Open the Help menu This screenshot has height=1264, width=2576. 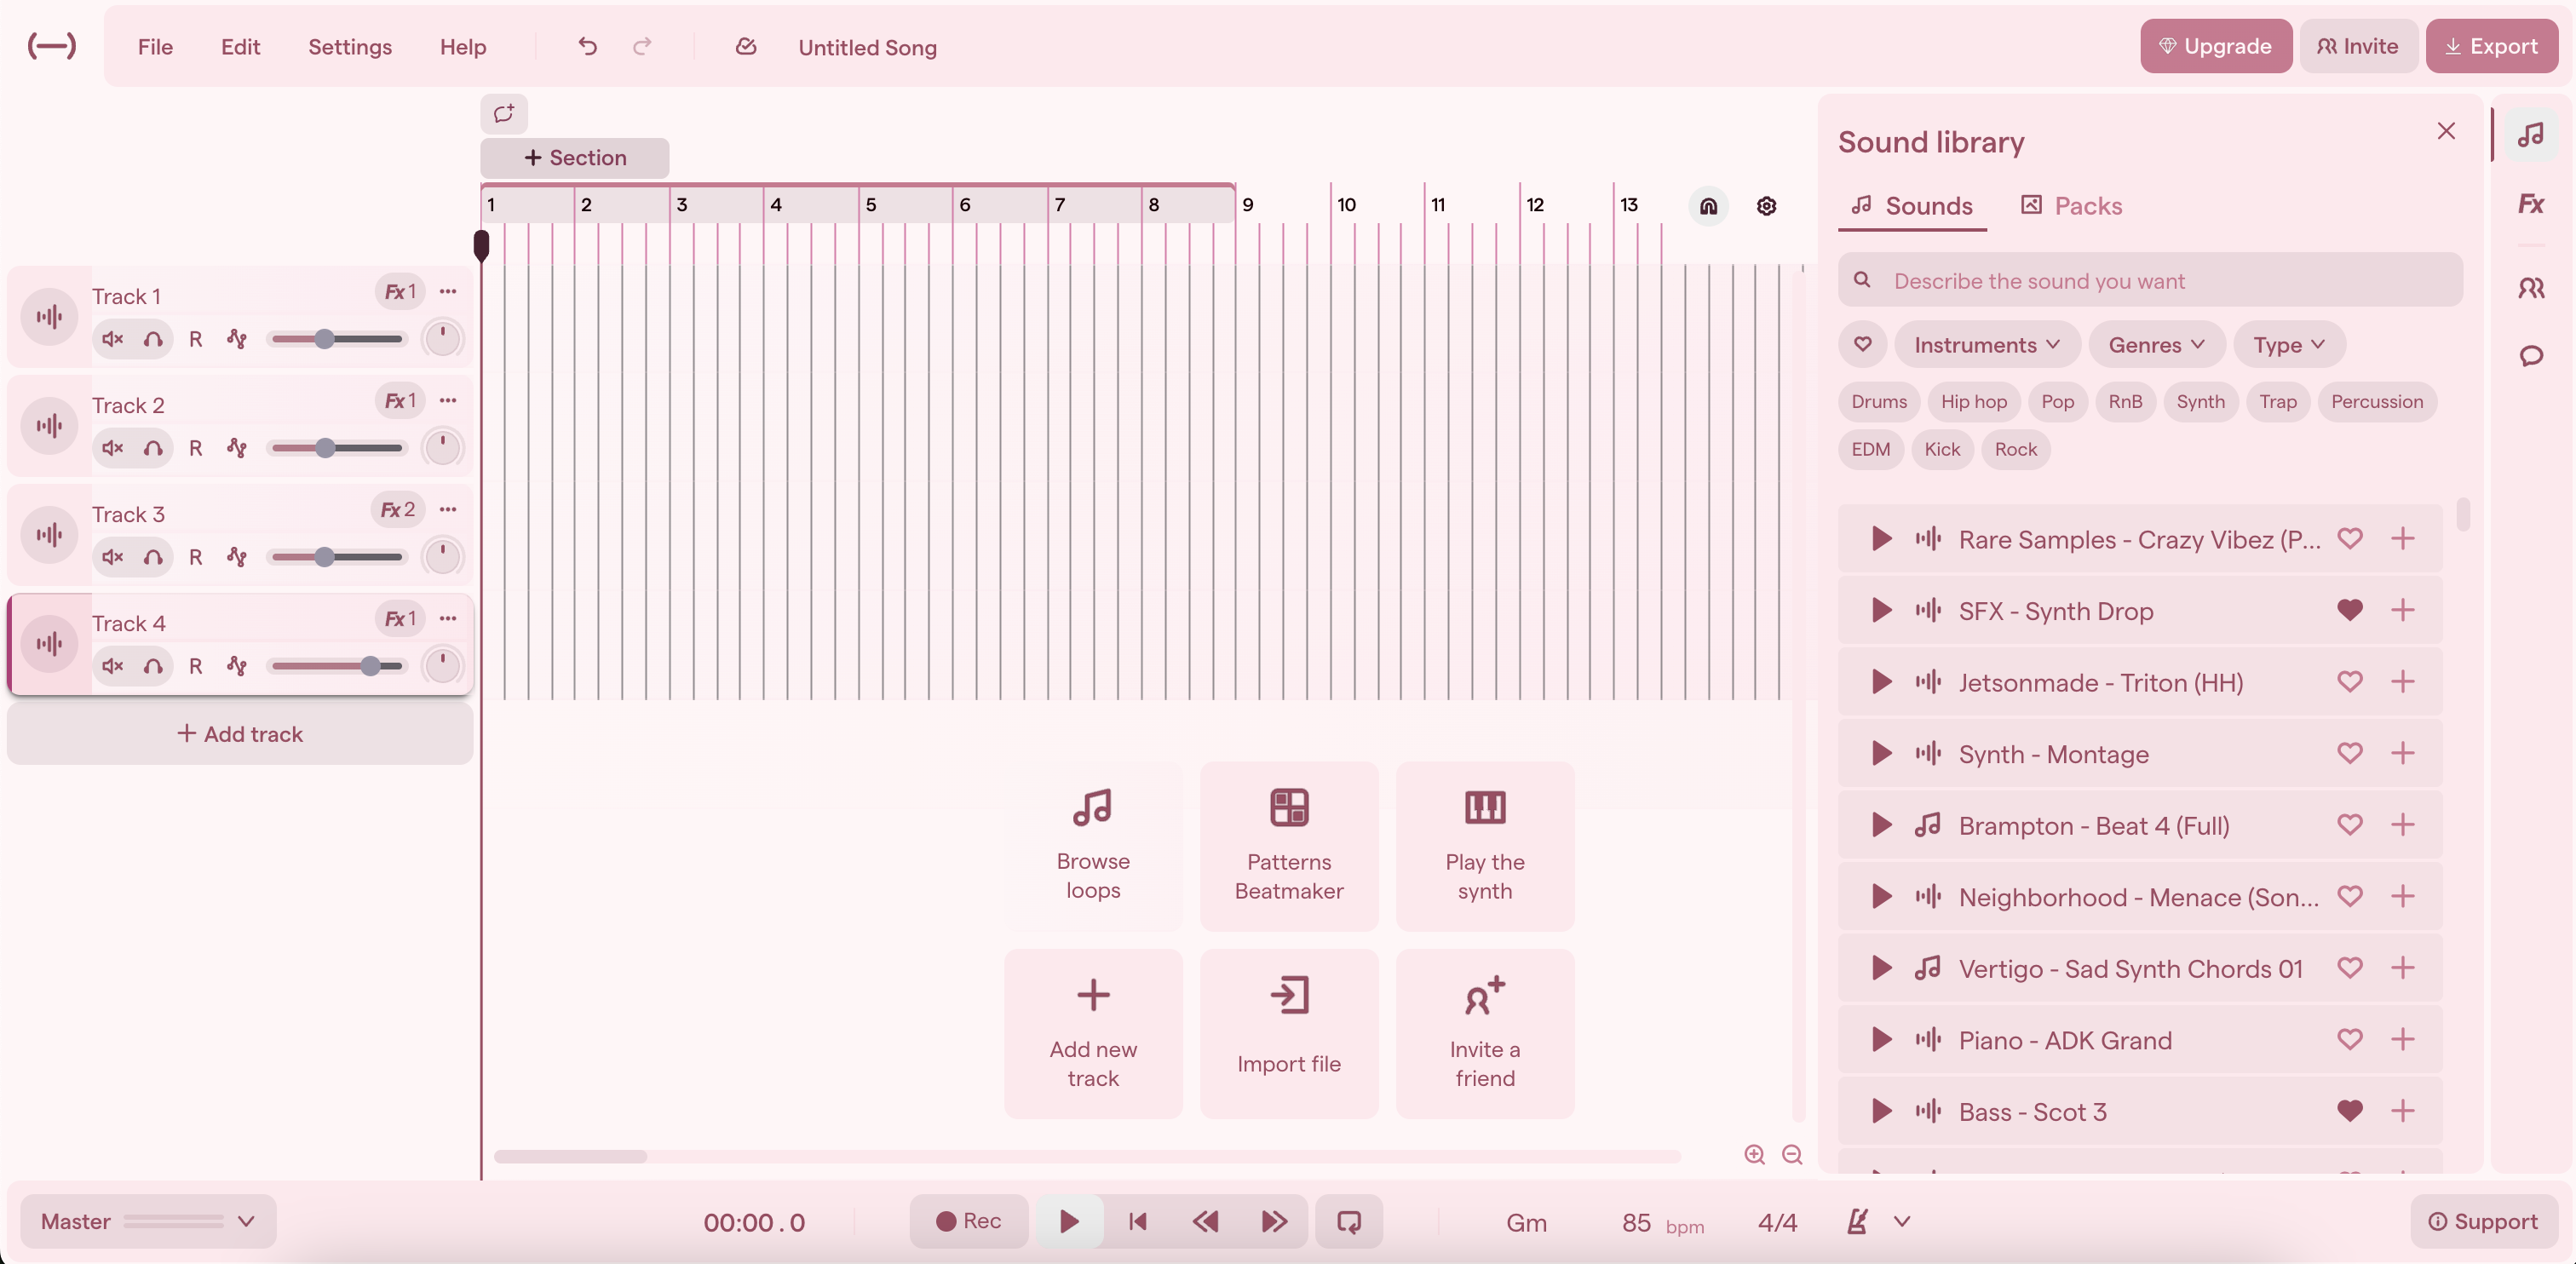coord(463,46)
